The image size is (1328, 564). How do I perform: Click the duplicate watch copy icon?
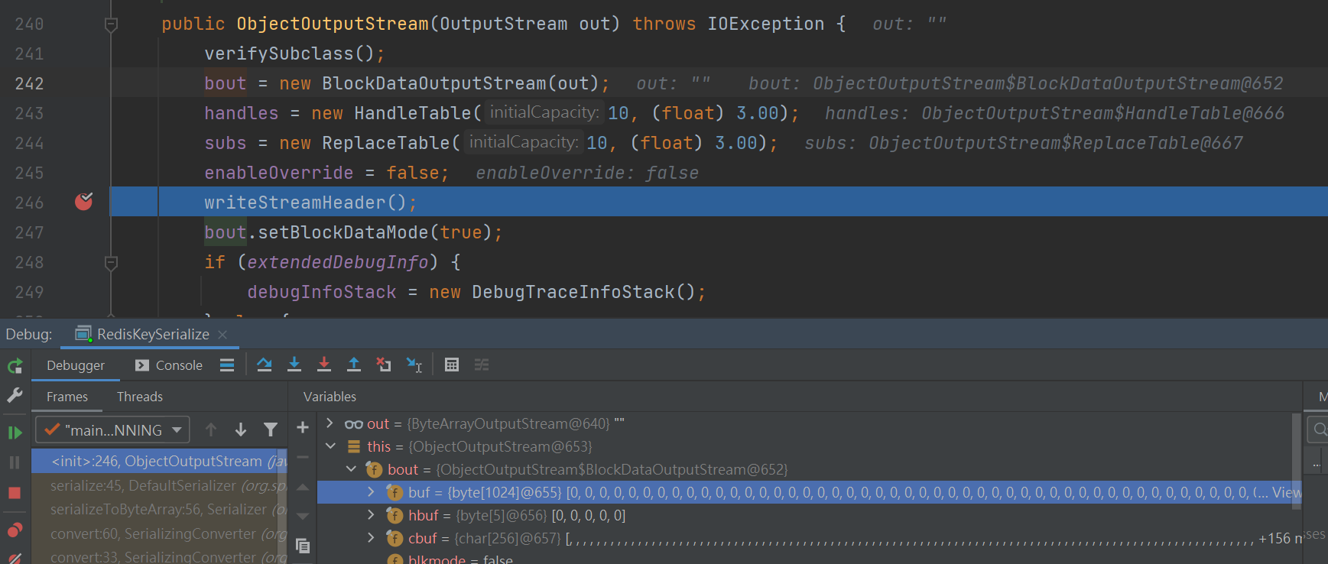303,546
